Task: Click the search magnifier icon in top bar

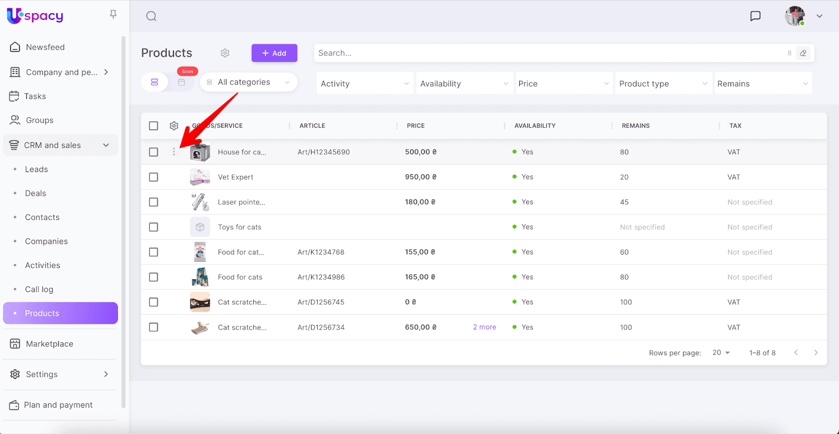Action: point(151,16)
